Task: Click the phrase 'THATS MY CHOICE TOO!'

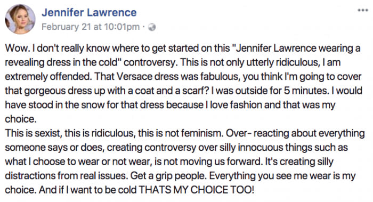Action: pos(197,190)
